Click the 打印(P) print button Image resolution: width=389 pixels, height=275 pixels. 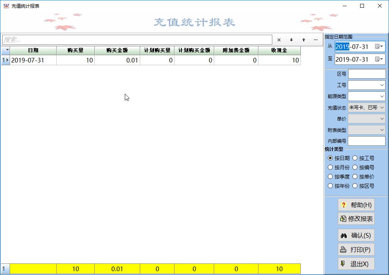356,250
